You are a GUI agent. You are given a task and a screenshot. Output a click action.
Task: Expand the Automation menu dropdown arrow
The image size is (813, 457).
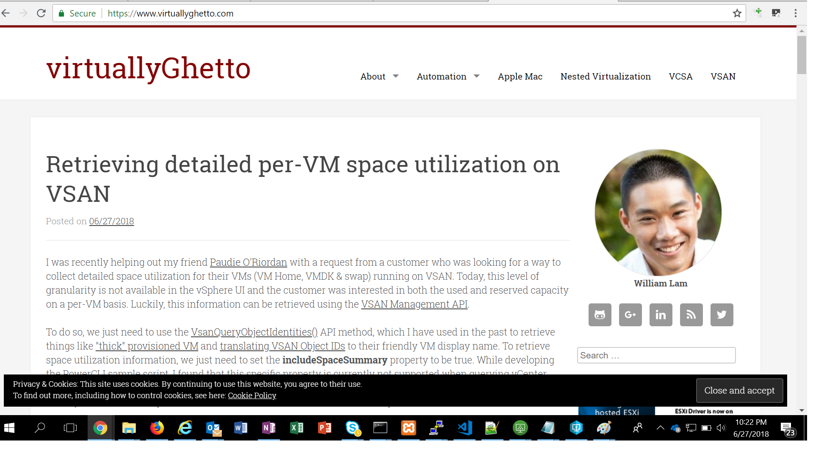(x=476, y=77)
